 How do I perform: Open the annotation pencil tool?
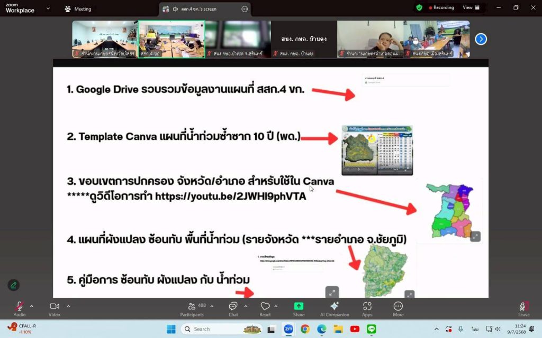(x=13, y=285)
